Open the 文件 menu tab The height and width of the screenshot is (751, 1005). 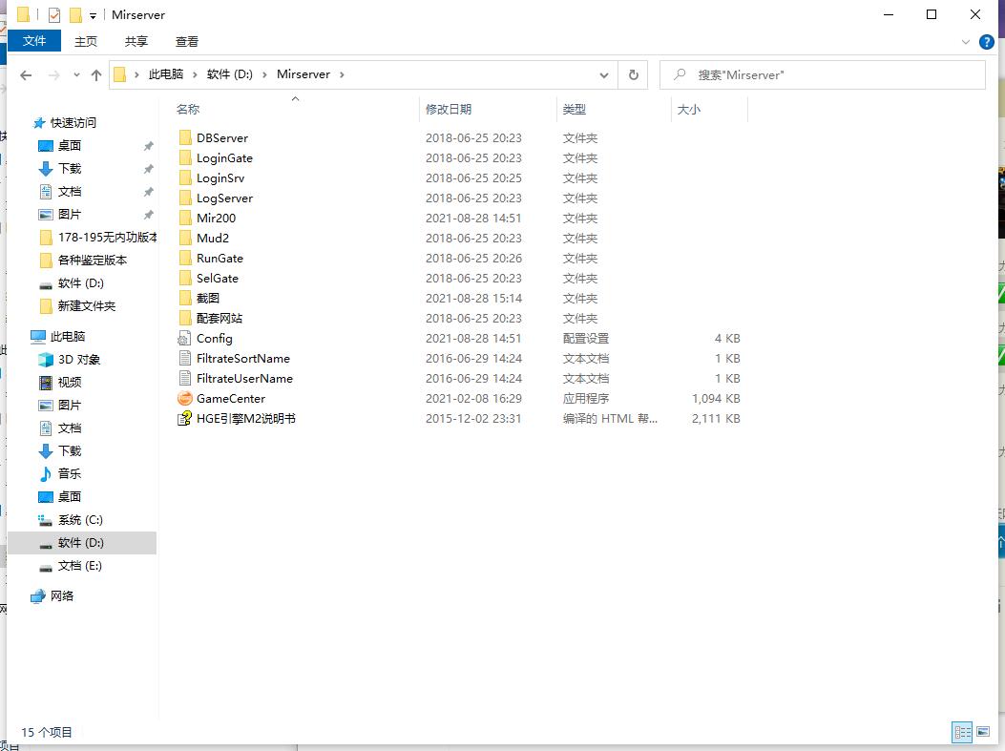[x=34, y=41]
